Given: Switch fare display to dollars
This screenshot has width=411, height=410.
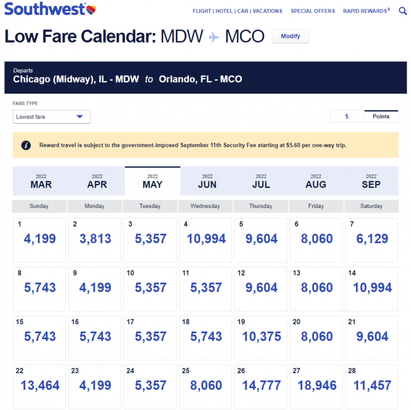Looking at the screenshot, I should pos(347,116).
